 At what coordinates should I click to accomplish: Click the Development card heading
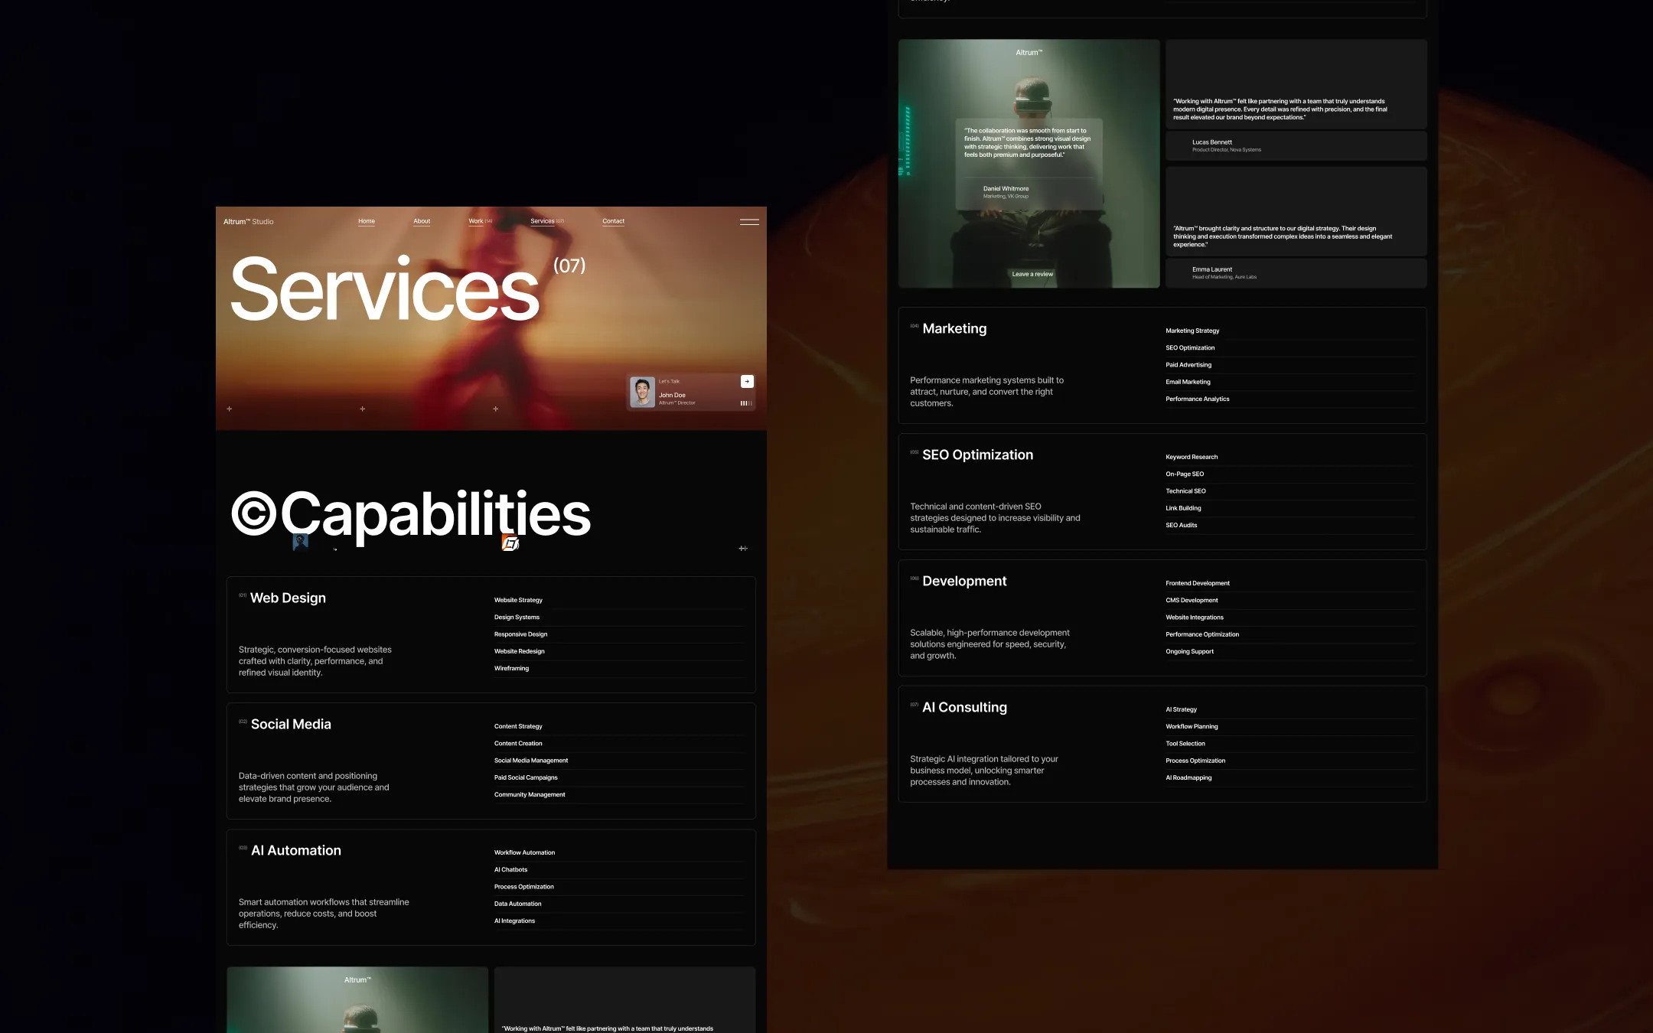tap(964, 581)
